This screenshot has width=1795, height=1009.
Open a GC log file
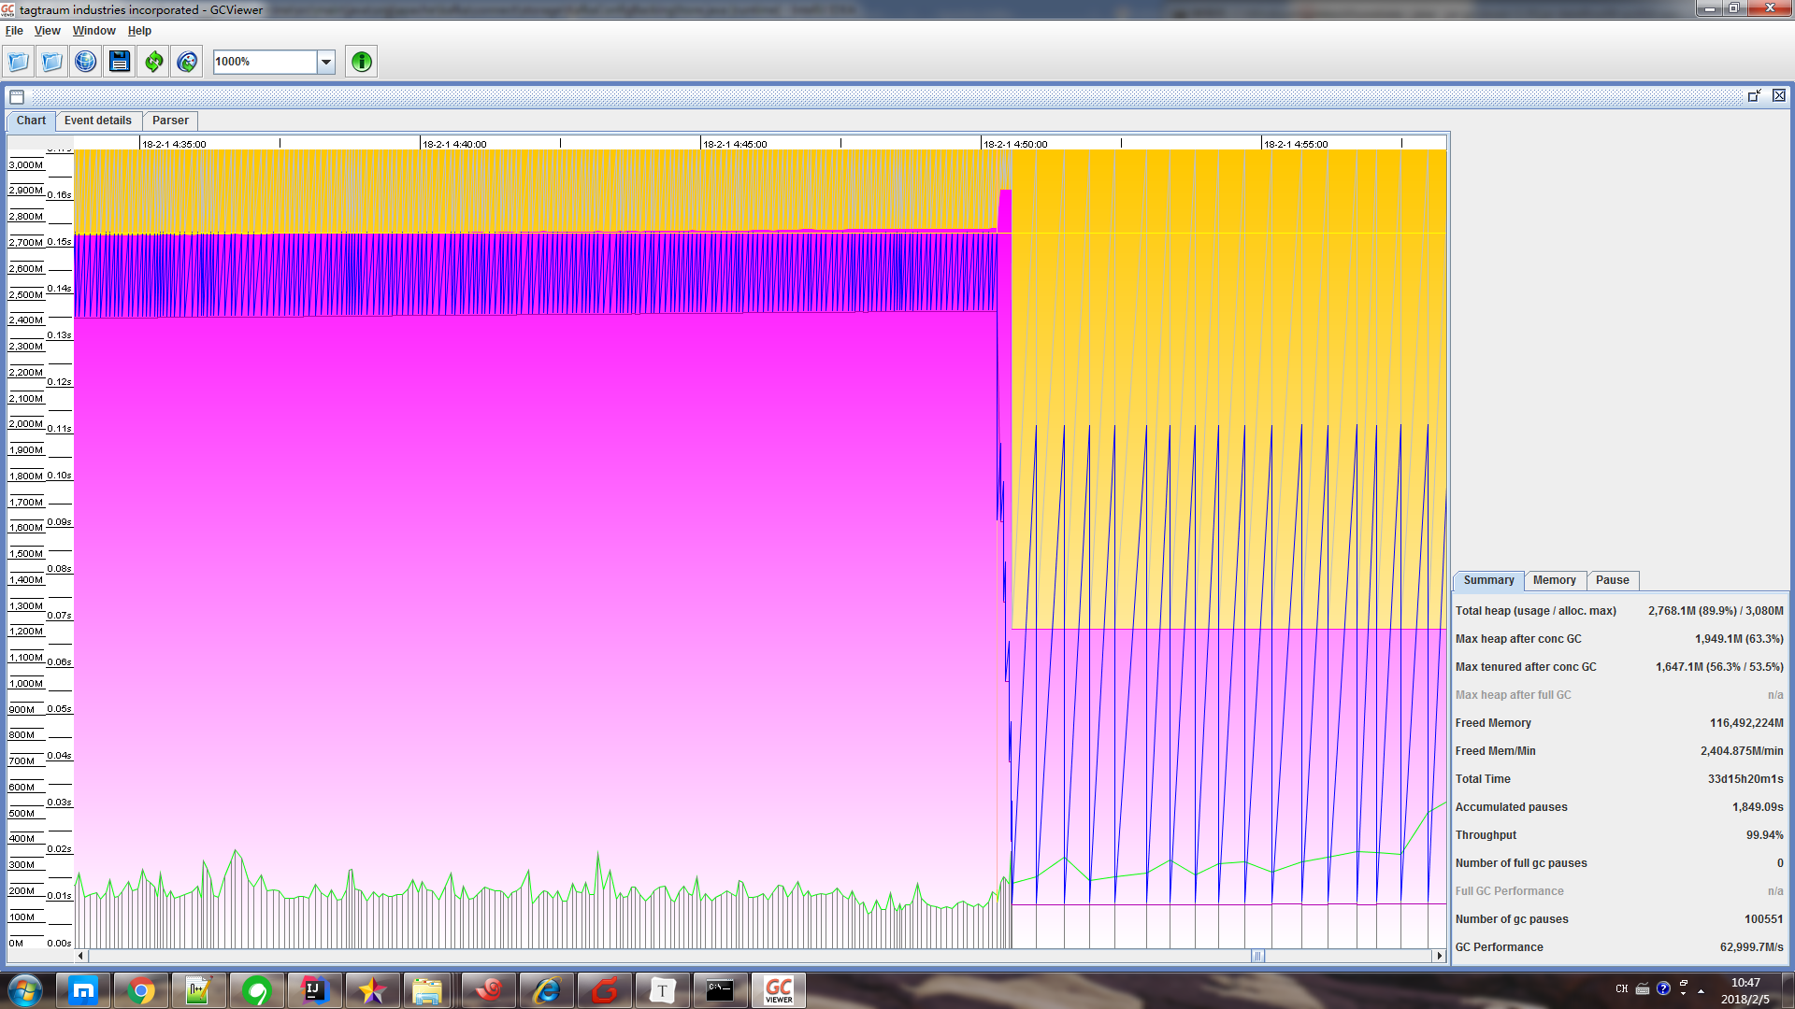click(18, 61)
